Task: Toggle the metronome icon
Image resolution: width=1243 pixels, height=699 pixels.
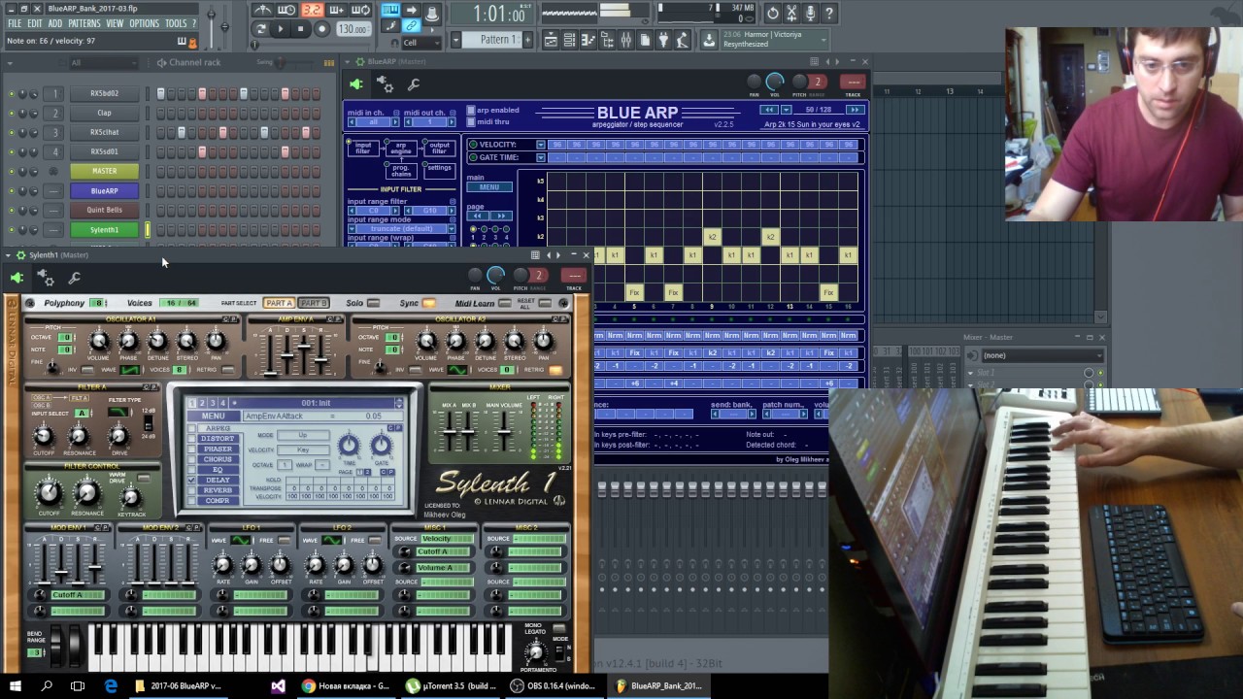Action: pyautogui.click(x=262, y=10)
